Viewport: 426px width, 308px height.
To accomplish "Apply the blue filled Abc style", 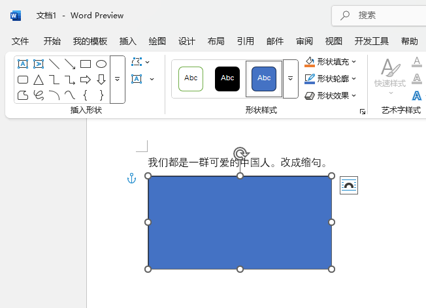I will [x=264, y=79].
